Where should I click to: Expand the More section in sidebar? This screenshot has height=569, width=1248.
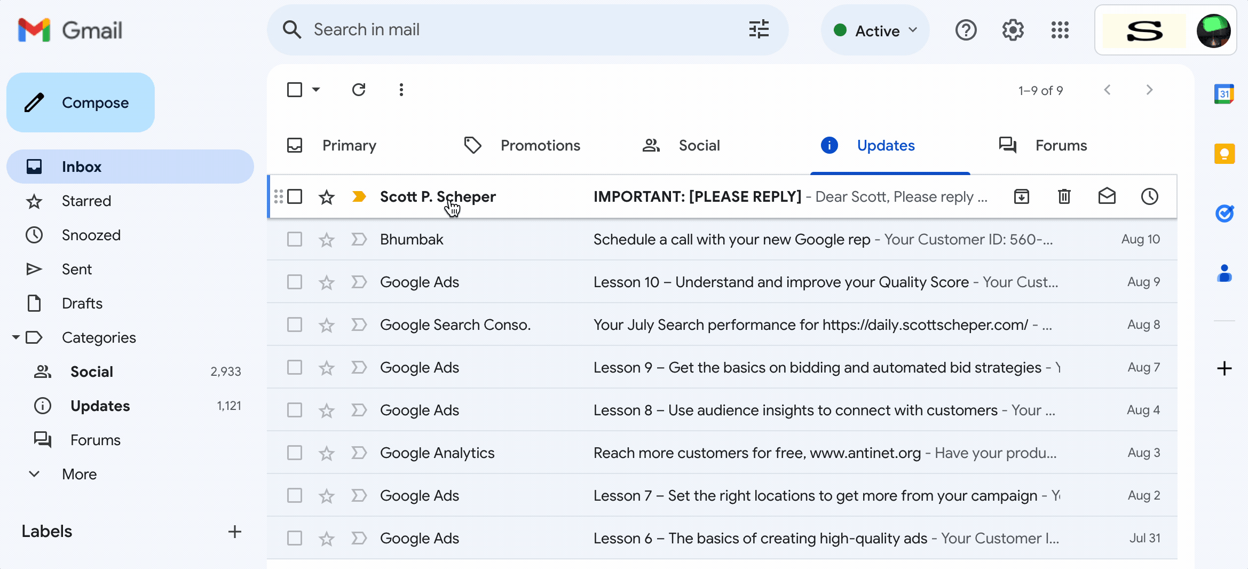79,474
